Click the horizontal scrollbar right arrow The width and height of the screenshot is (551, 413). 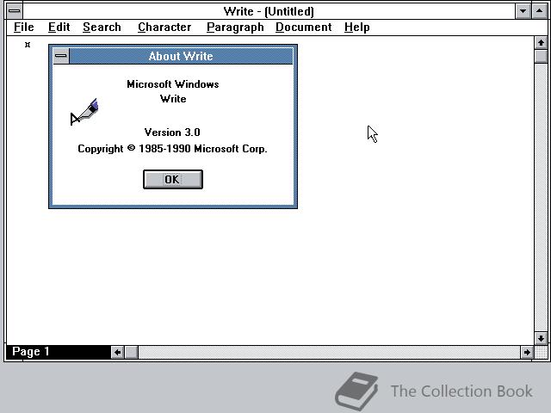coord(527,352)
